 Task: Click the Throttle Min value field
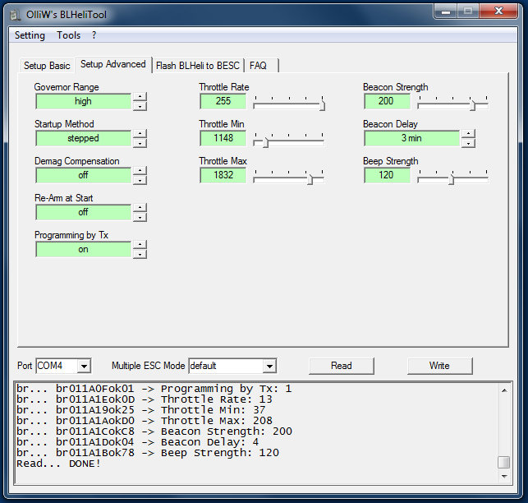[223, 138]
